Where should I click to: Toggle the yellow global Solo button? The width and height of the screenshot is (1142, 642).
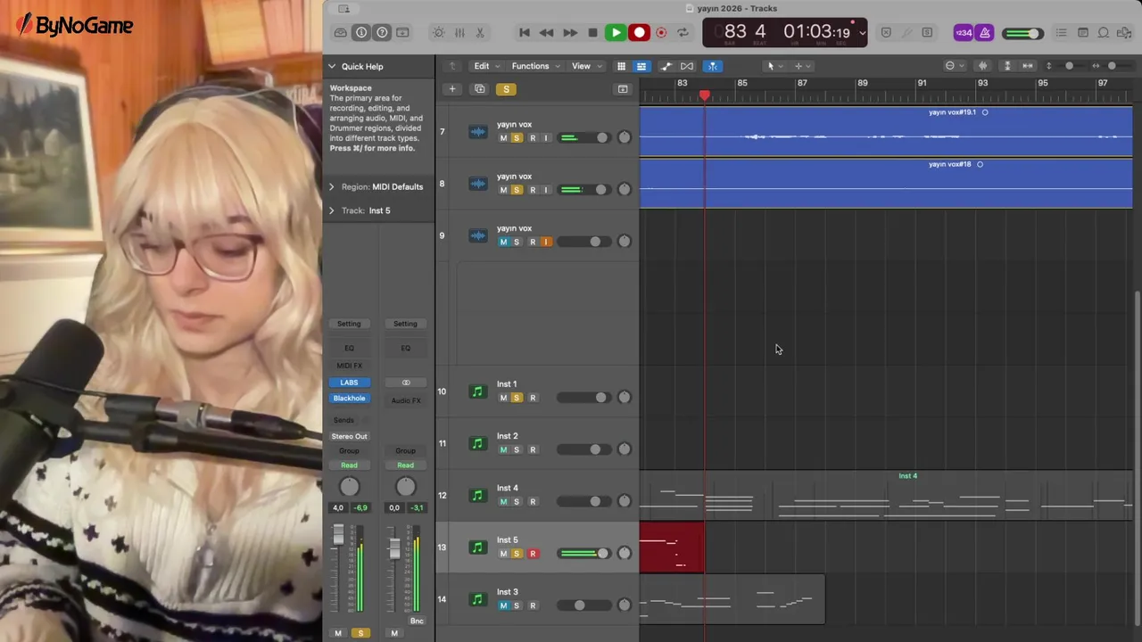point(506,89)
